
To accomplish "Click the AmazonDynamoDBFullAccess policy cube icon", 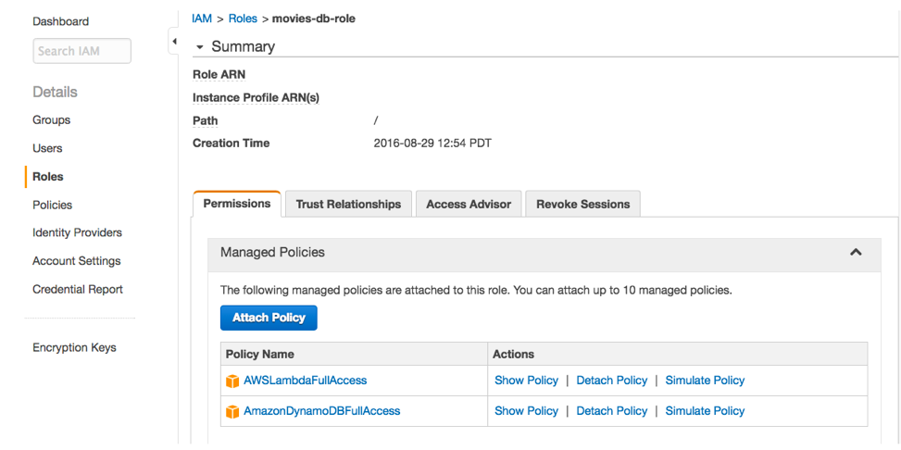I will pos(232,411).
